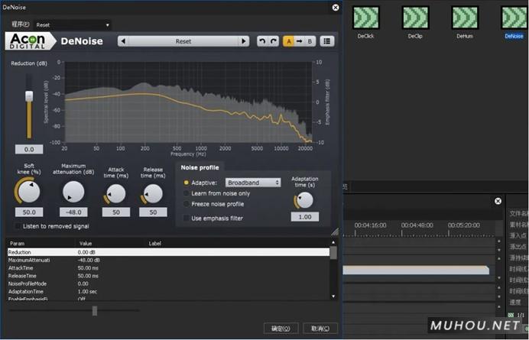Image resolution: width=529 pixels, height=340 pixels.
Task: Select the DeClip effect icon
Action: 415,18
